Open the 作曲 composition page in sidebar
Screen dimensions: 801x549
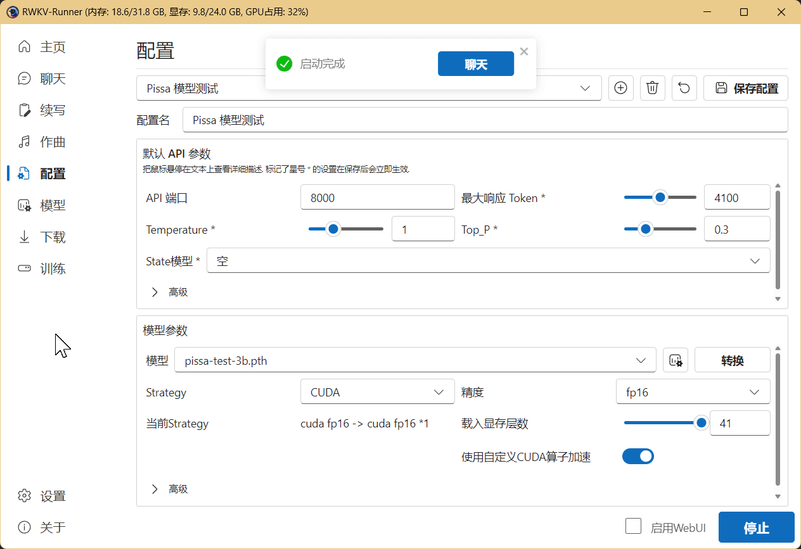pos(53,142)
